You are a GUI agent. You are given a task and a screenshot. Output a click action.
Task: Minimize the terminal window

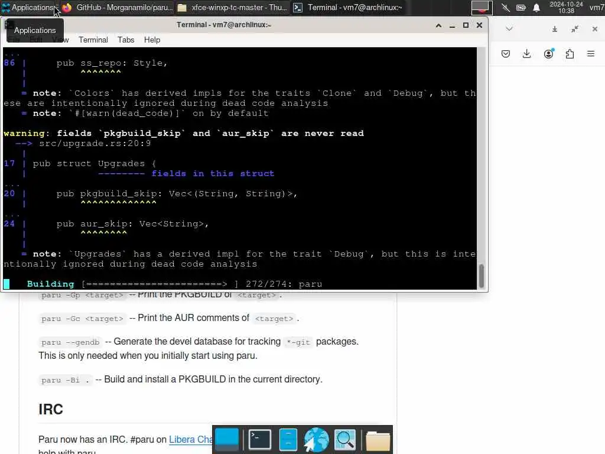pos(452,25)
